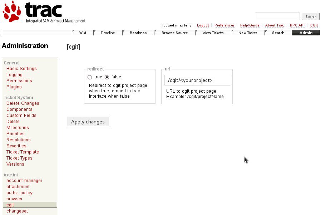The image size is (321, 215).
Task: Open Delete Changes admin page
Action: point(23,103)
